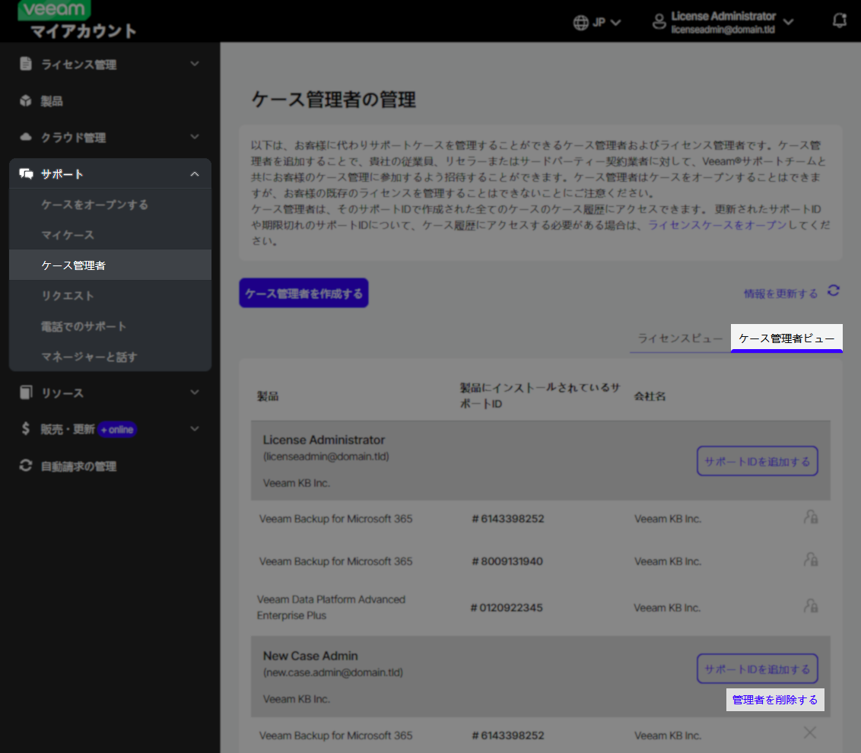Expand the ライセンス管理 section chevron
The image size is (861, 753).
[195, 64]
